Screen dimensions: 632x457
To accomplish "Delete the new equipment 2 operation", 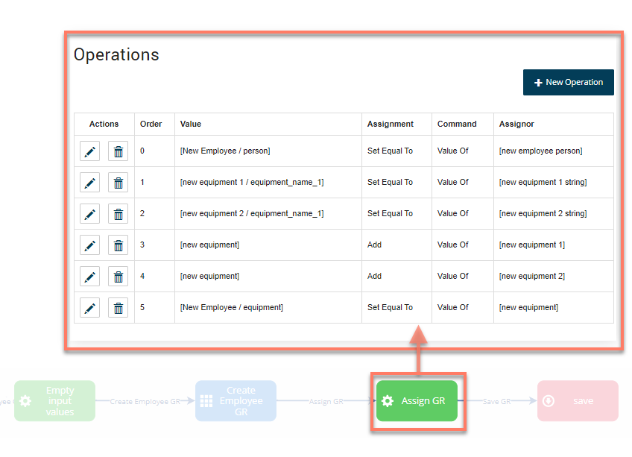I will [118, 213].
